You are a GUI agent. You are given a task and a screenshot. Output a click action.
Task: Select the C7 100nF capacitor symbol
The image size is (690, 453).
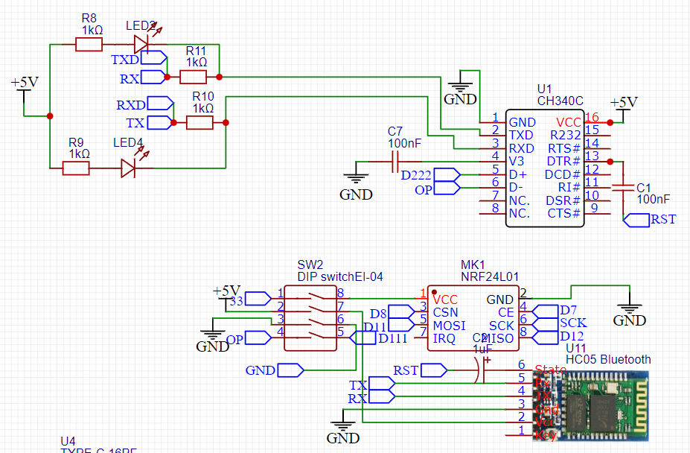(394, 162)
